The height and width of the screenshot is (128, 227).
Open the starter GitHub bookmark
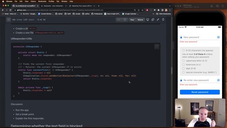click(59, 14)
